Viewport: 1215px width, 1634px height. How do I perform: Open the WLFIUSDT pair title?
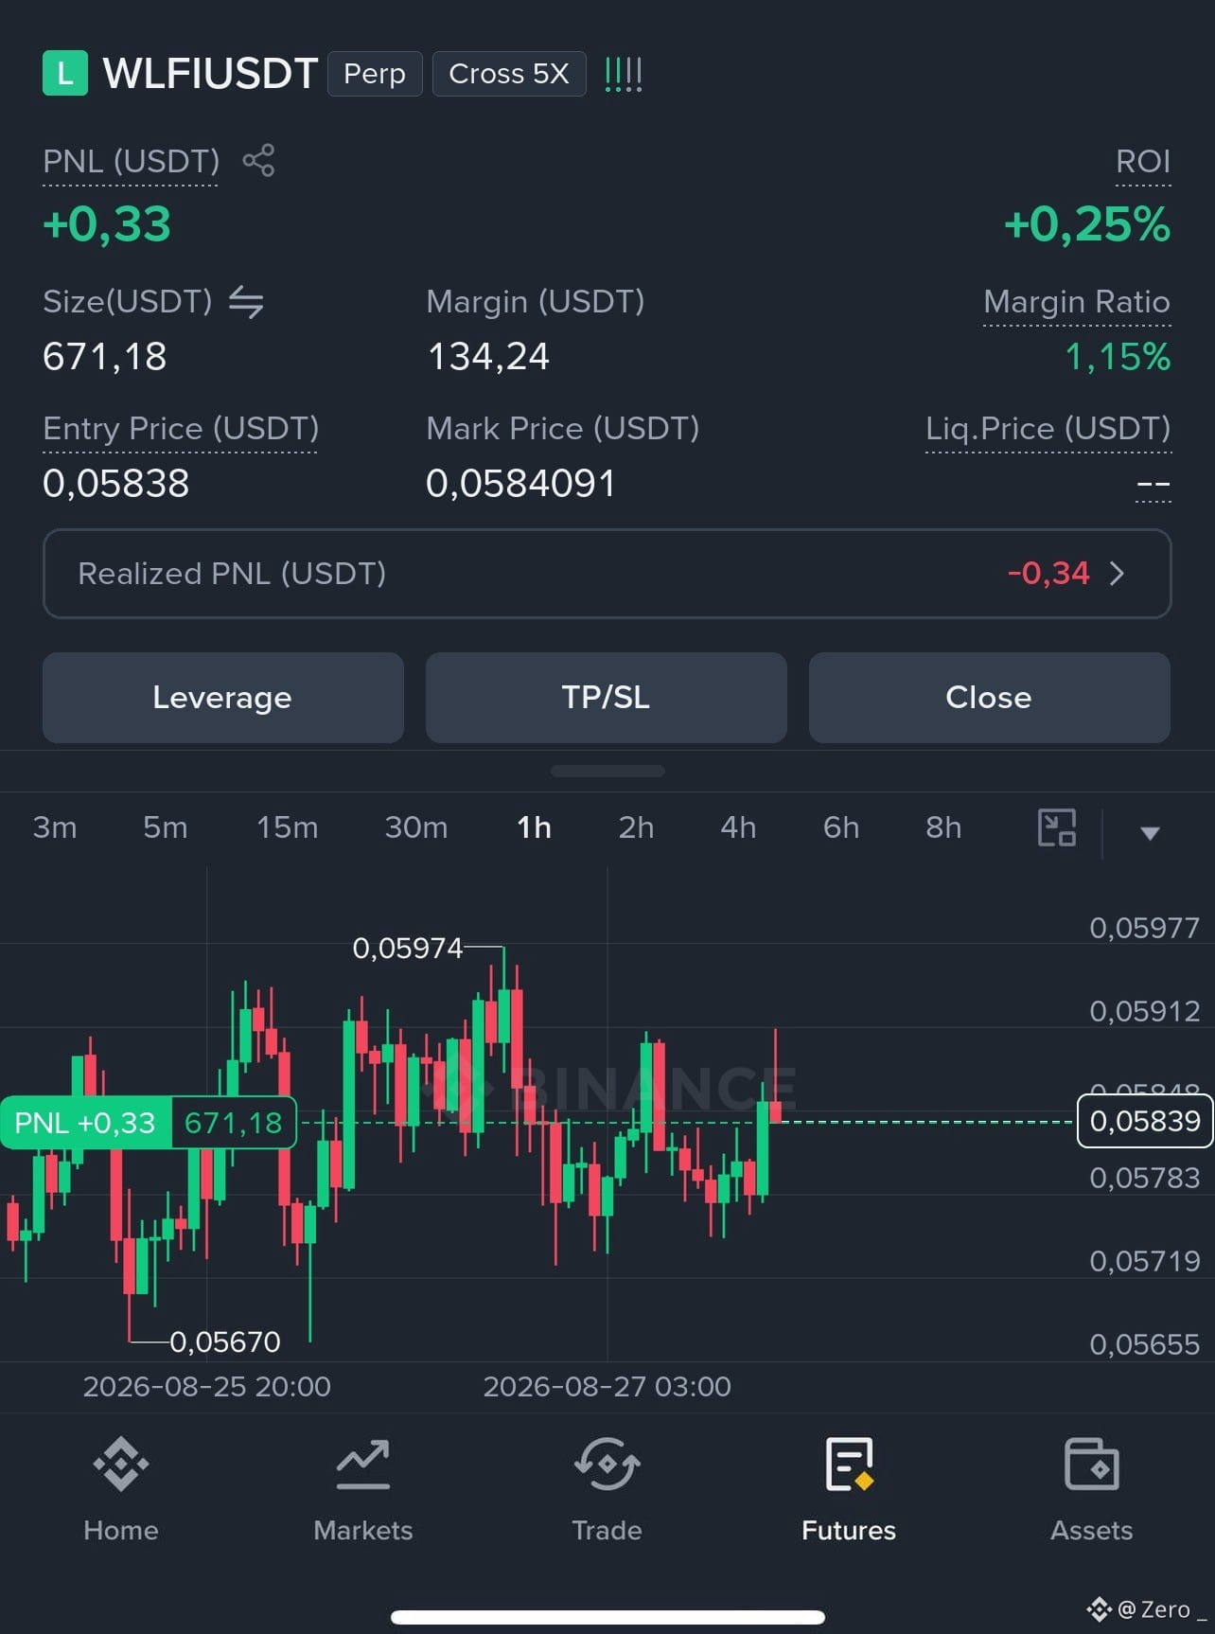point(210,74)
